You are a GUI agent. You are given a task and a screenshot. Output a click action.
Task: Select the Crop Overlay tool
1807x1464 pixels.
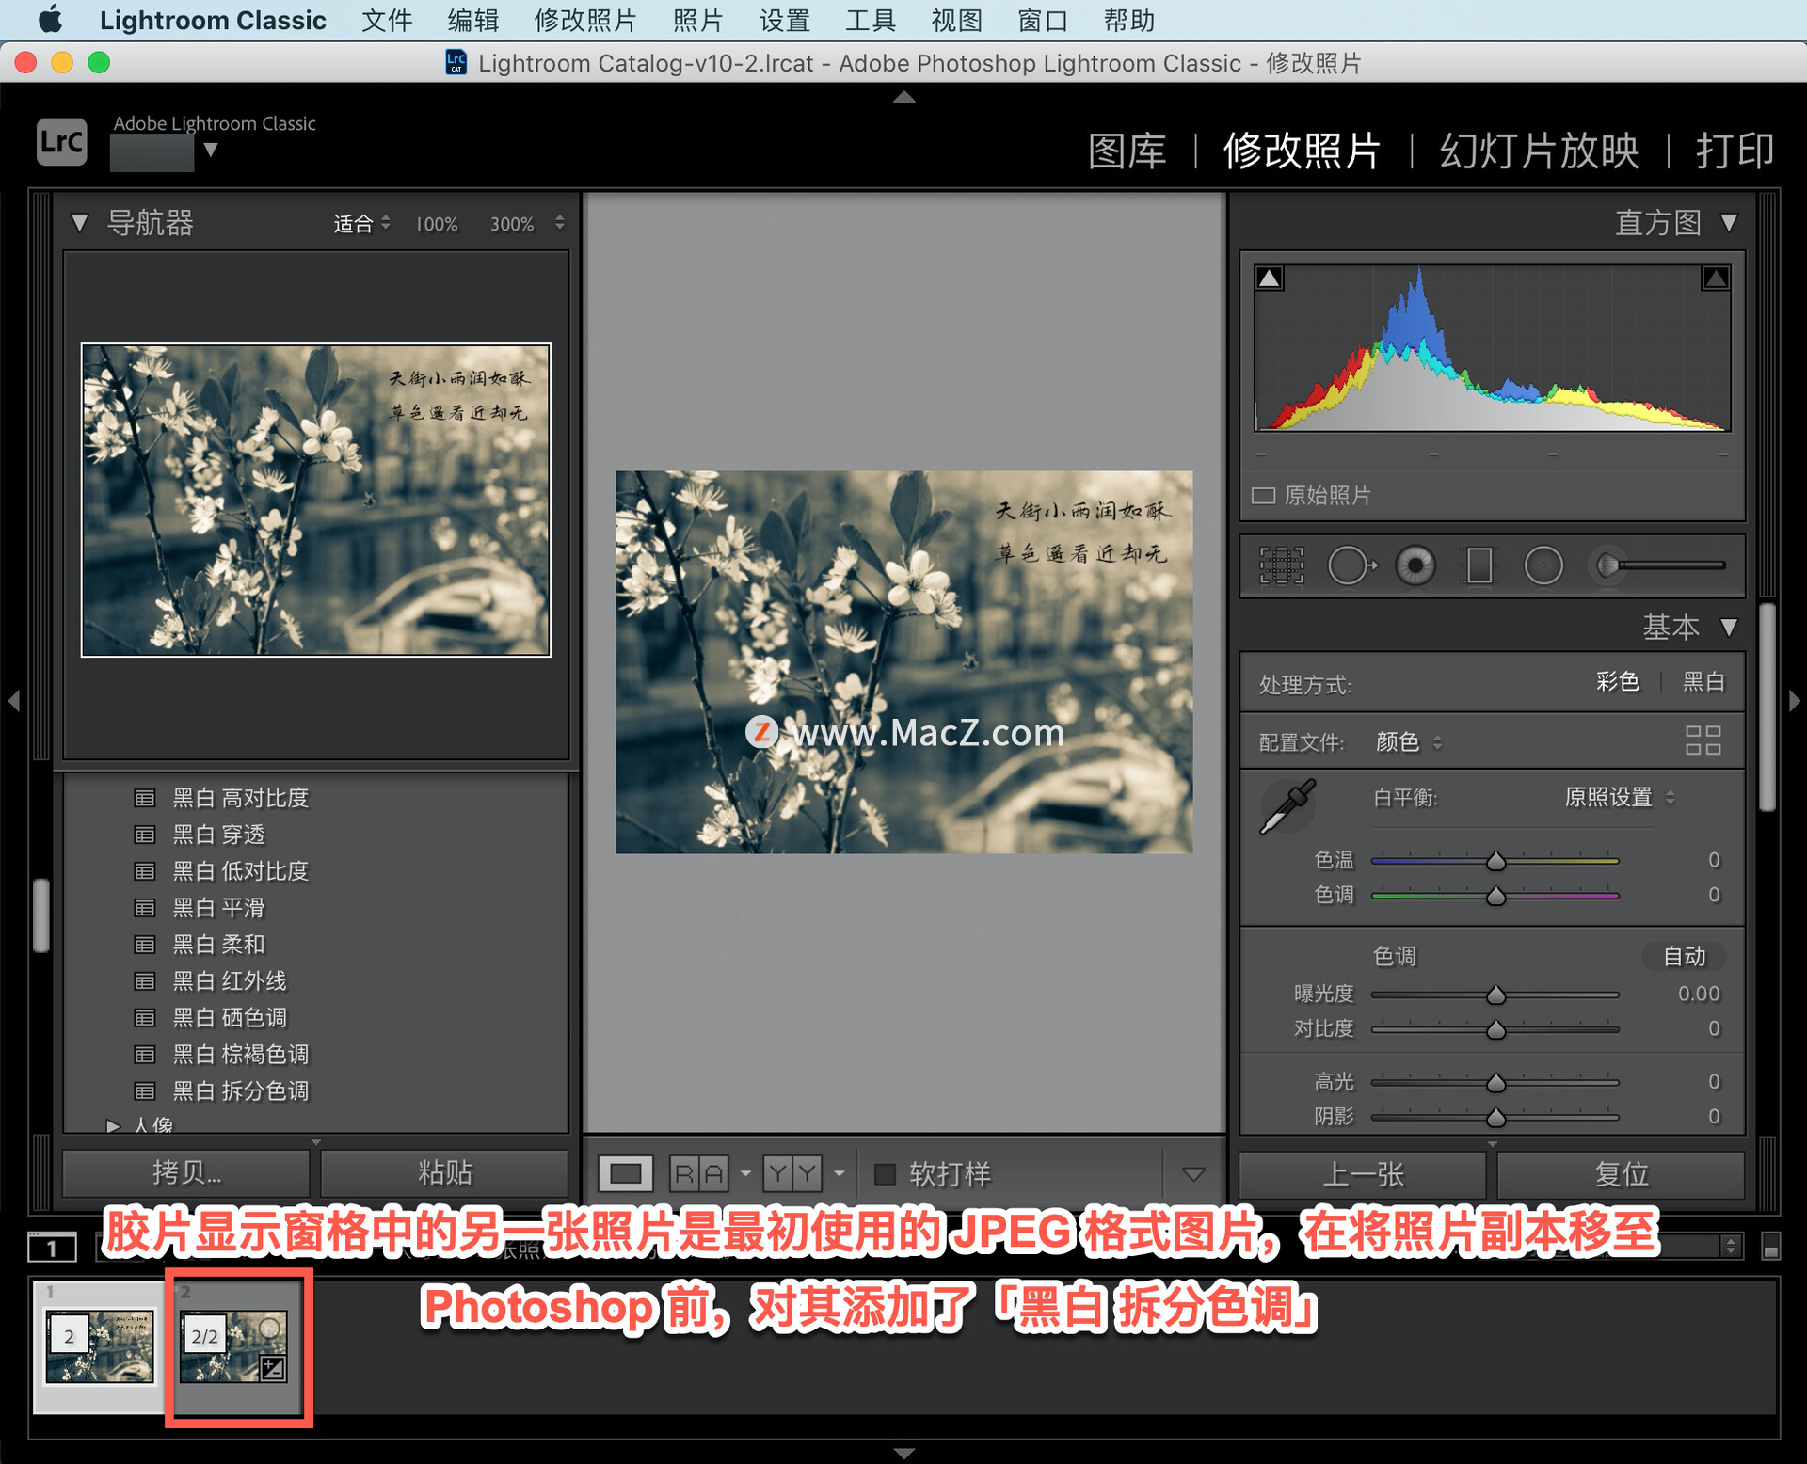[1282, 566]
